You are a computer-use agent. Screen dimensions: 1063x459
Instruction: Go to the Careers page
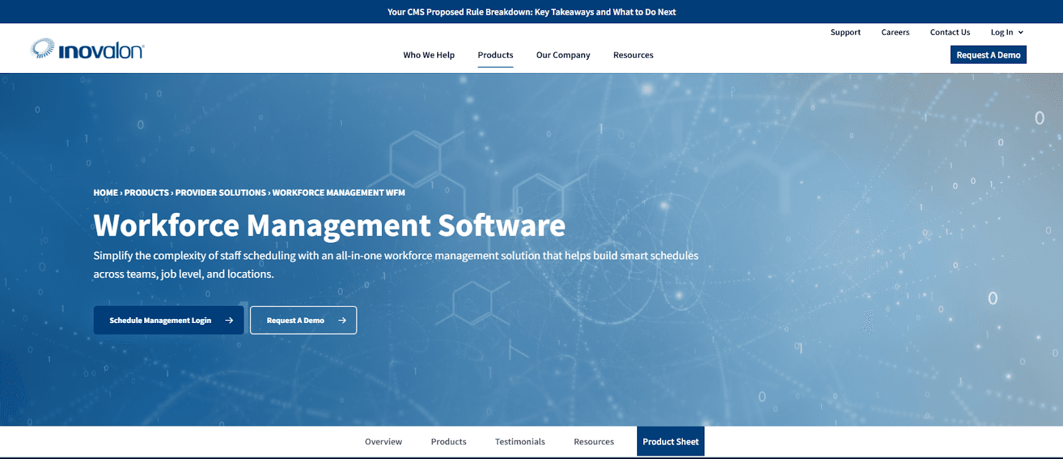[895, 33]
